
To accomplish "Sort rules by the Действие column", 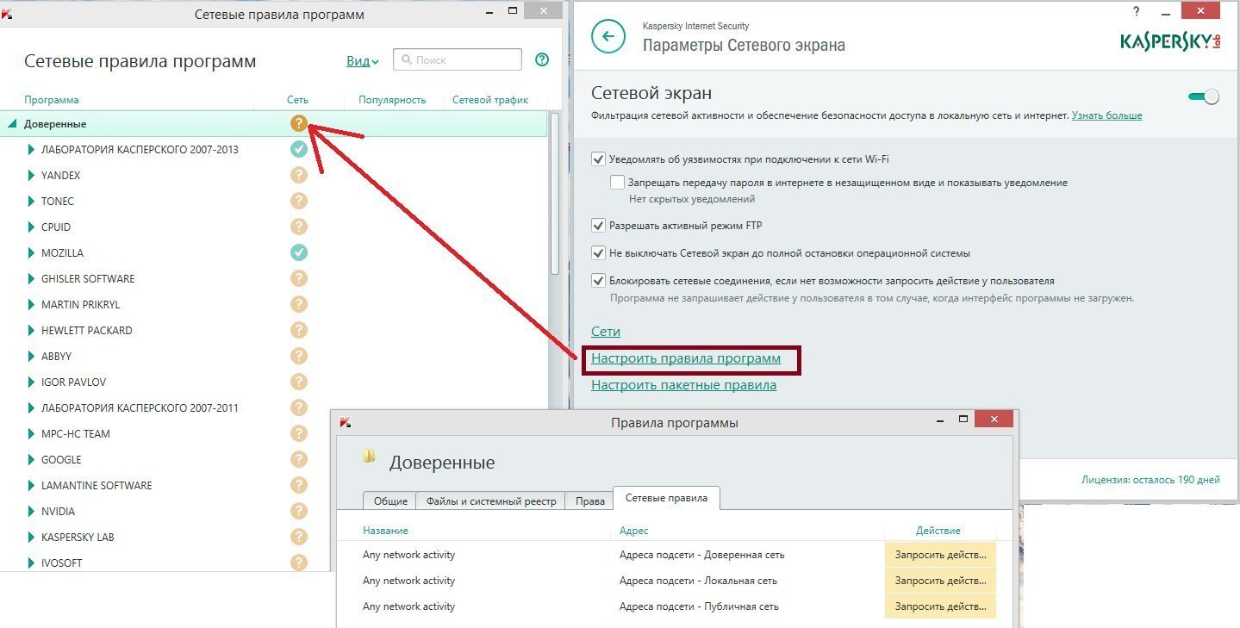I will tap(938, 531).
